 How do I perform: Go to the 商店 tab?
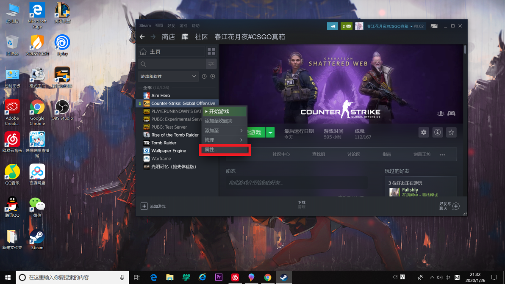pyautogui.click(x=169, y=37)
